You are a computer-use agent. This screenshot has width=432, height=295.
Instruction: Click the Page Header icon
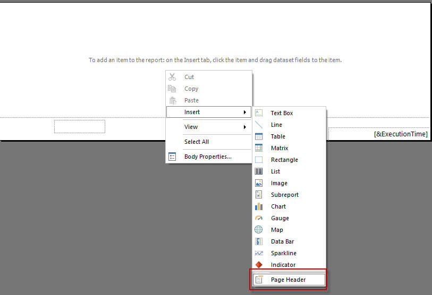tap(259, 280)
